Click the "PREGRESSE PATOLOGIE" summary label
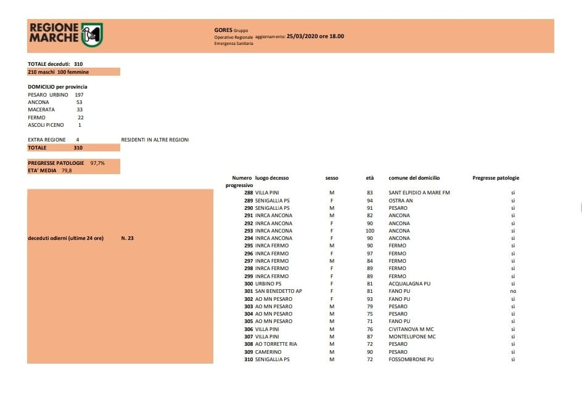This screenshot has width=582, height=403. pyautogui.click(x=56, y=163)
